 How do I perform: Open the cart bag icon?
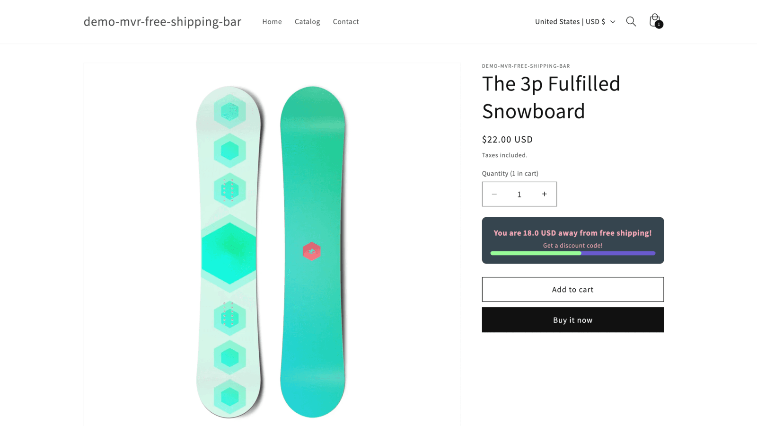(x=654, y=20)
